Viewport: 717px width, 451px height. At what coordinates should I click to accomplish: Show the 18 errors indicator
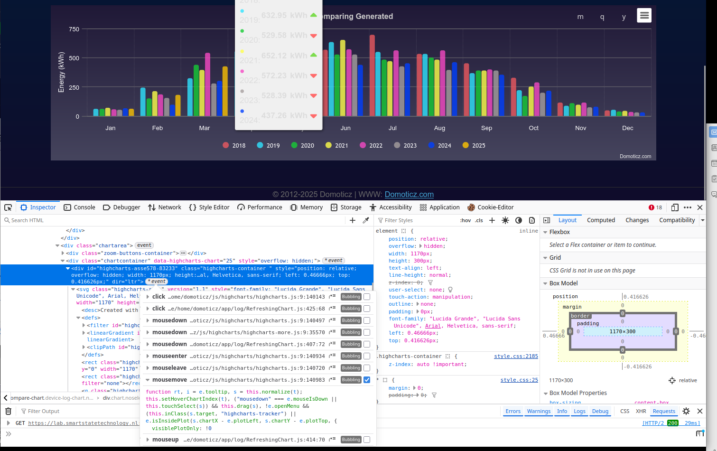[655, 207]
